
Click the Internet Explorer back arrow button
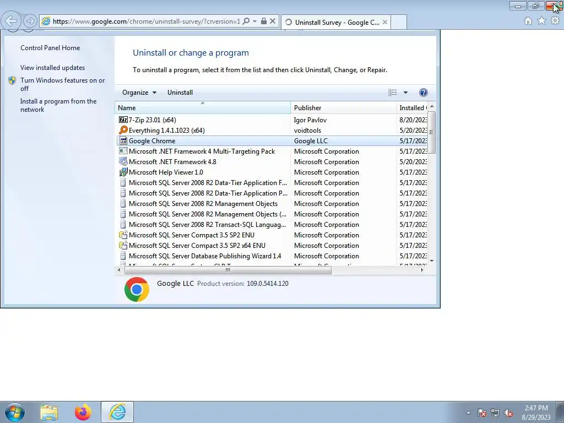[x=12, y=21]
